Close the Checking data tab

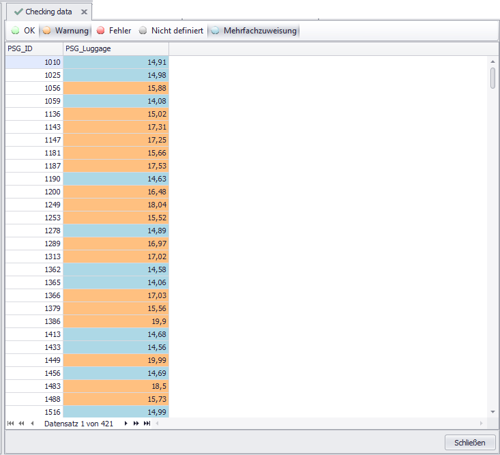click(84, 12)
